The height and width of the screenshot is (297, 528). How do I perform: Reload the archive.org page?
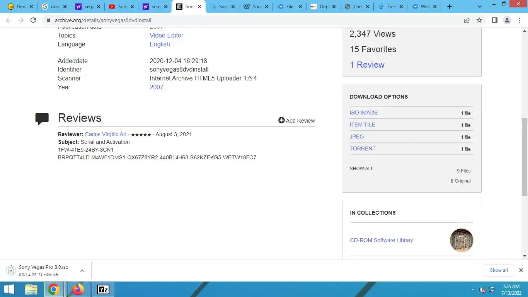pyautogui.click(x=33, y=20)
